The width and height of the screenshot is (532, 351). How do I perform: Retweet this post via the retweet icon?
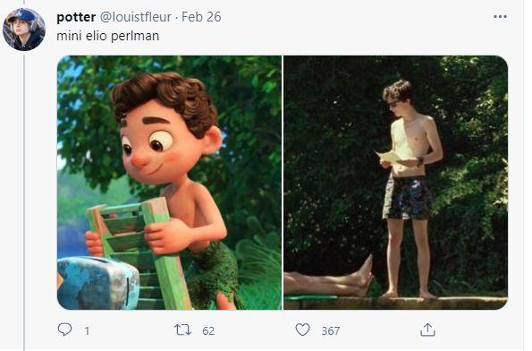(182, 330)
